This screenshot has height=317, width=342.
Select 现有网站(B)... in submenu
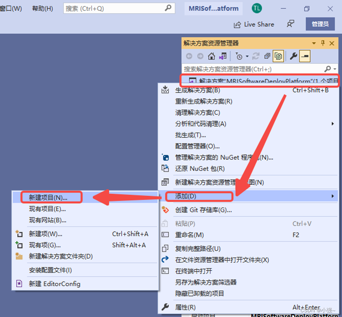85,220
